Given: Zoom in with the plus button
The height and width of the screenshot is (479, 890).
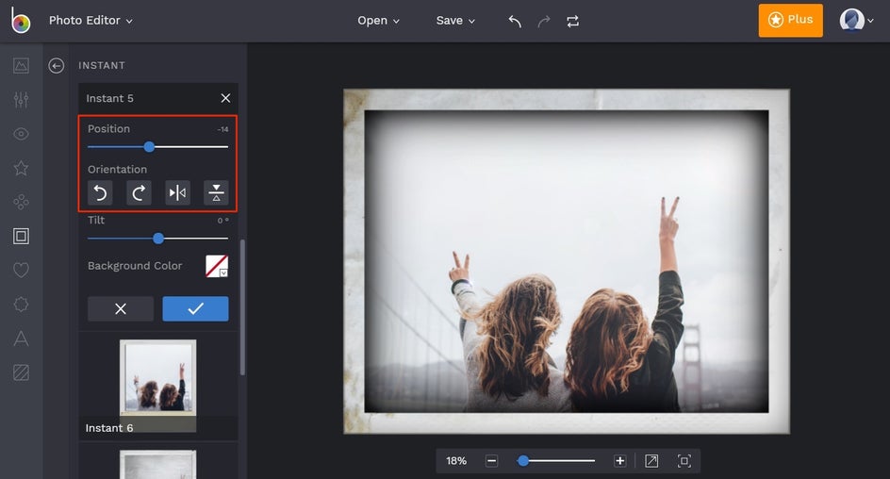Looking at the screenshot, I should 619,461.
